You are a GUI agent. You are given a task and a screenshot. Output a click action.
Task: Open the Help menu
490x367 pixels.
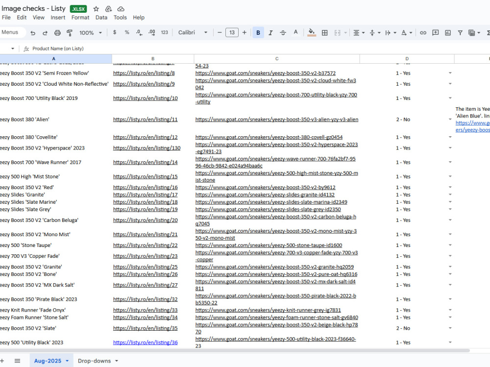tap(139, 18)
